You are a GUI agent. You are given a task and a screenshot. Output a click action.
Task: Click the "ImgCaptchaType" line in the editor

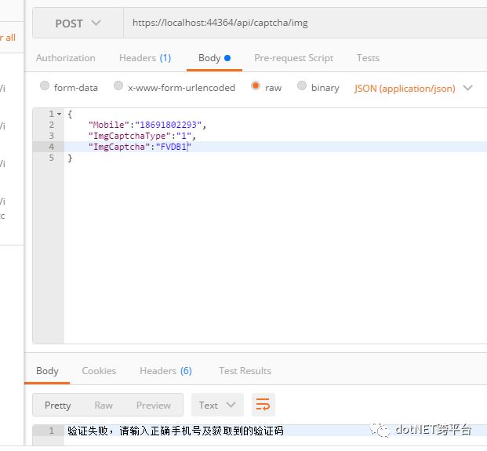point(142,136)
